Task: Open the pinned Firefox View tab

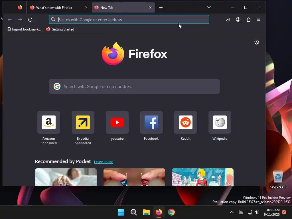Action: coord(20,7)
